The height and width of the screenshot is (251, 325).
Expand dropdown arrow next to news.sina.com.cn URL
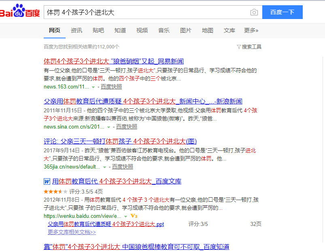[x=108, y=127]
